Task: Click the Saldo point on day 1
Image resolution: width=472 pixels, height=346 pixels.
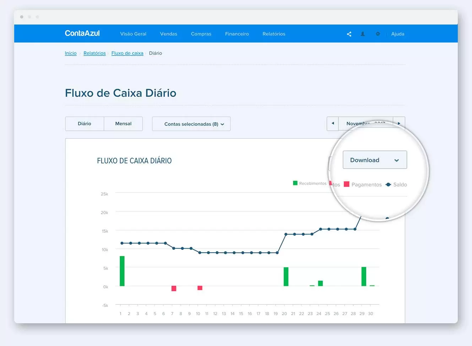Action: click(122, 243)
